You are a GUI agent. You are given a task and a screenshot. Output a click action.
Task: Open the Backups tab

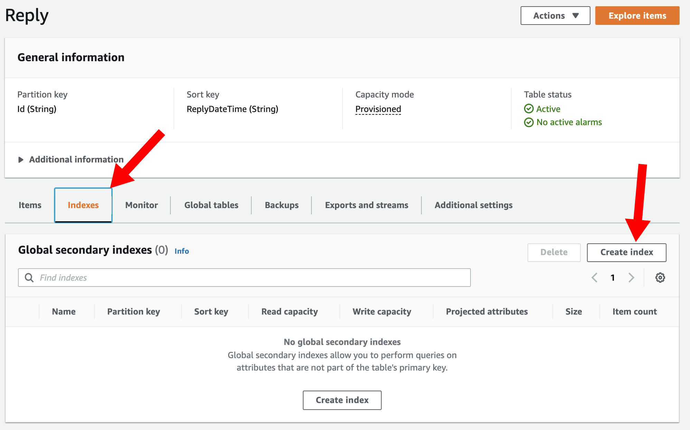[282, 205]
